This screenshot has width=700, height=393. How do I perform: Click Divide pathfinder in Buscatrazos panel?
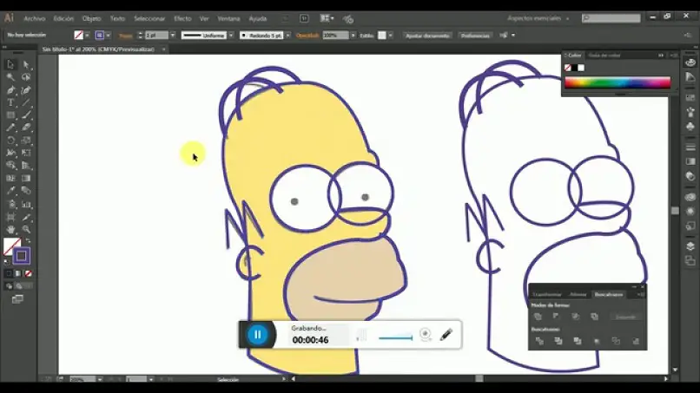539,341
